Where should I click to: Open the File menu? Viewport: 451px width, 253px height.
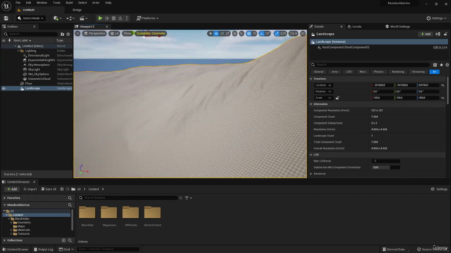click(18, 3)
